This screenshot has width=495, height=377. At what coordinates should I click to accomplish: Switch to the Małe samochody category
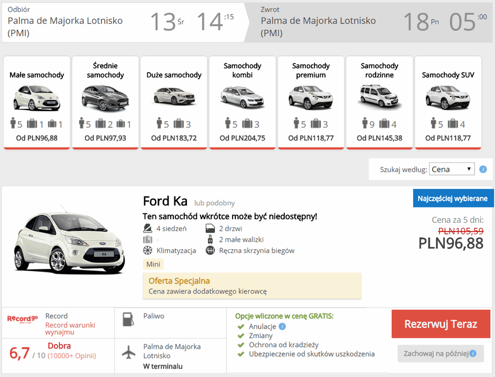coord(36,102)
